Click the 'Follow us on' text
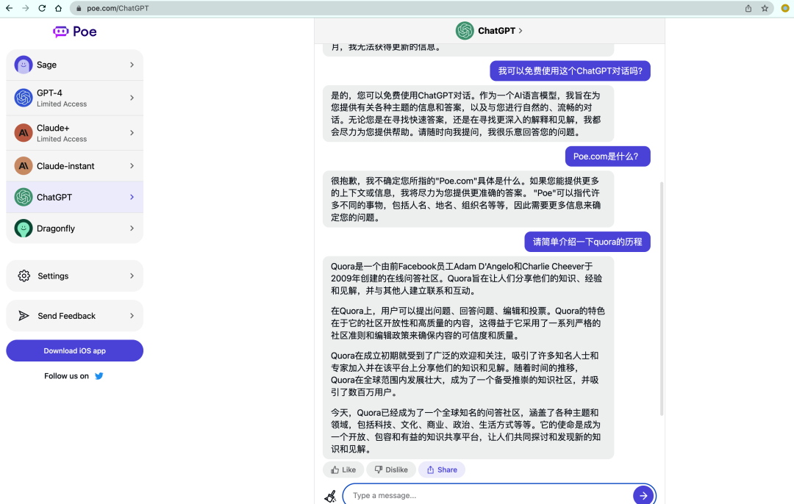Viewport: 794px width, 504px height. [66, 376]
